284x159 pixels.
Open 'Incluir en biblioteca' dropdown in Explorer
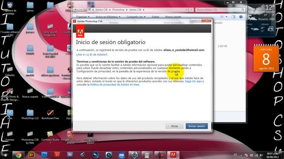point(108,17)
